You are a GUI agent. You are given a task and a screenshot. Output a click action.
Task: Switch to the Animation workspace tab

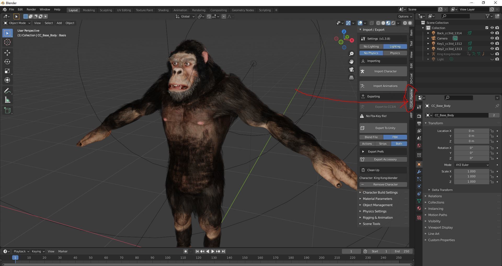point(180,10)
